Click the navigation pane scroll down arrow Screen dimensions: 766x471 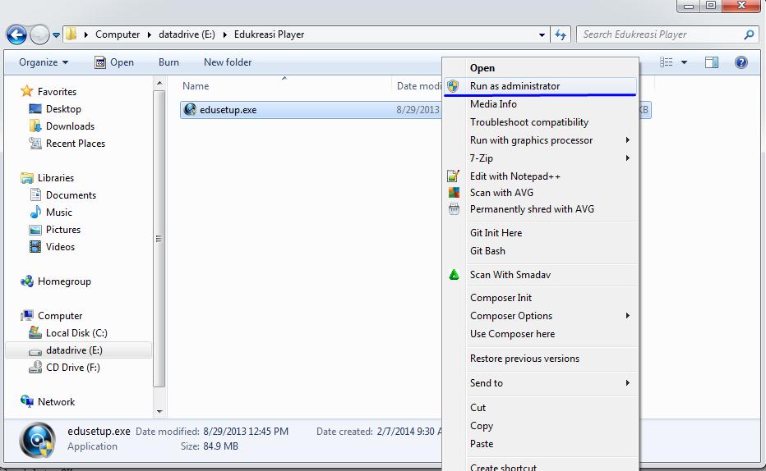pyautogui.click(x=159, y=412)
